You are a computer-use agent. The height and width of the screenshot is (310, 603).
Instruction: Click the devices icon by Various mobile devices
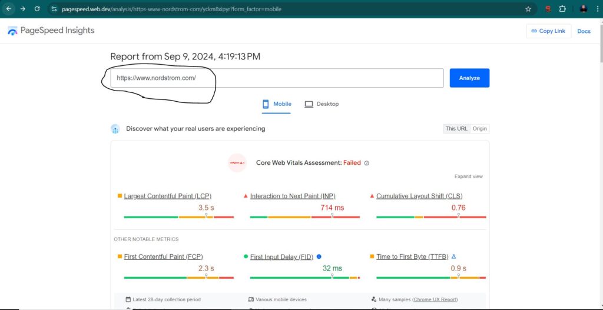(251, 299)
